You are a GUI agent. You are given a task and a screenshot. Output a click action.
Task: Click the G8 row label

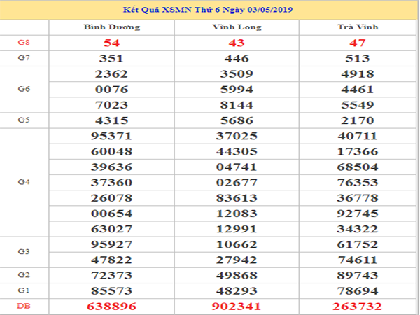tap(24, 42)
